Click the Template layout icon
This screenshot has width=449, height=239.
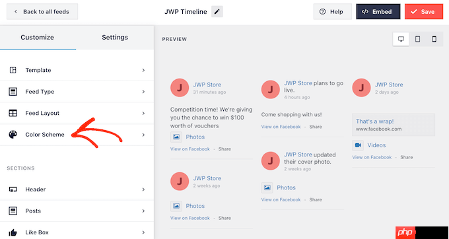13,70
